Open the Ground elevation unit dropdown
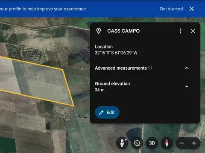Image resolution: width=205 pixels, height=153 pixels. pyautogui.click(x=187, y=86)
